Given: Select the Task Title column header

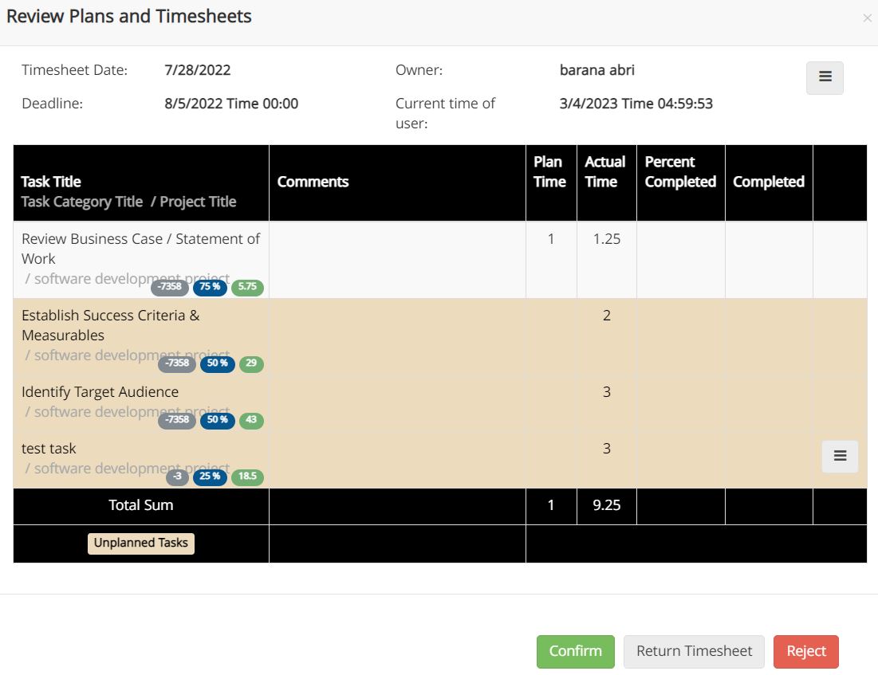Looking at the screenshot, I should 50,181.
